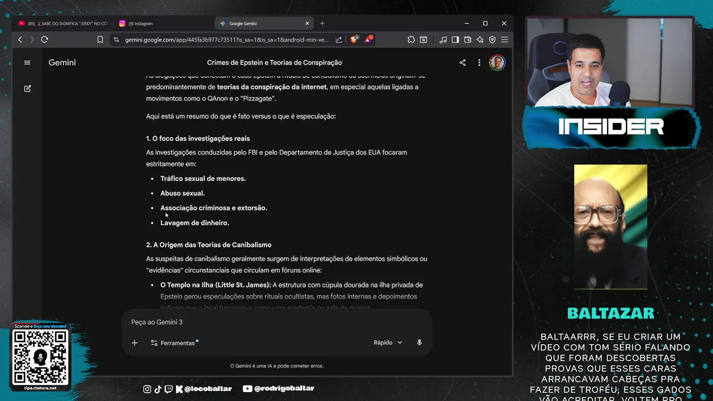Close the Google Gemini tab
The width and height of the screenshot is (713, 401).
[307, 23]
